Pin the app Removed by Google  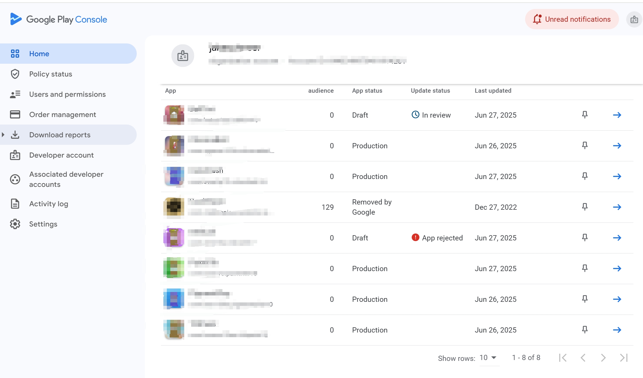[x=585, y=207]
